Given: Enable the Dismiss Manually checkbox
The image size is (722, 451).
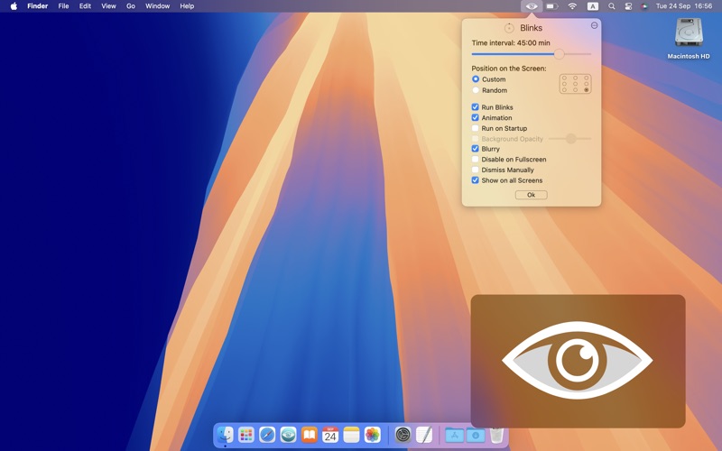Looking at the screenshot, I should [x=476, y=170].
